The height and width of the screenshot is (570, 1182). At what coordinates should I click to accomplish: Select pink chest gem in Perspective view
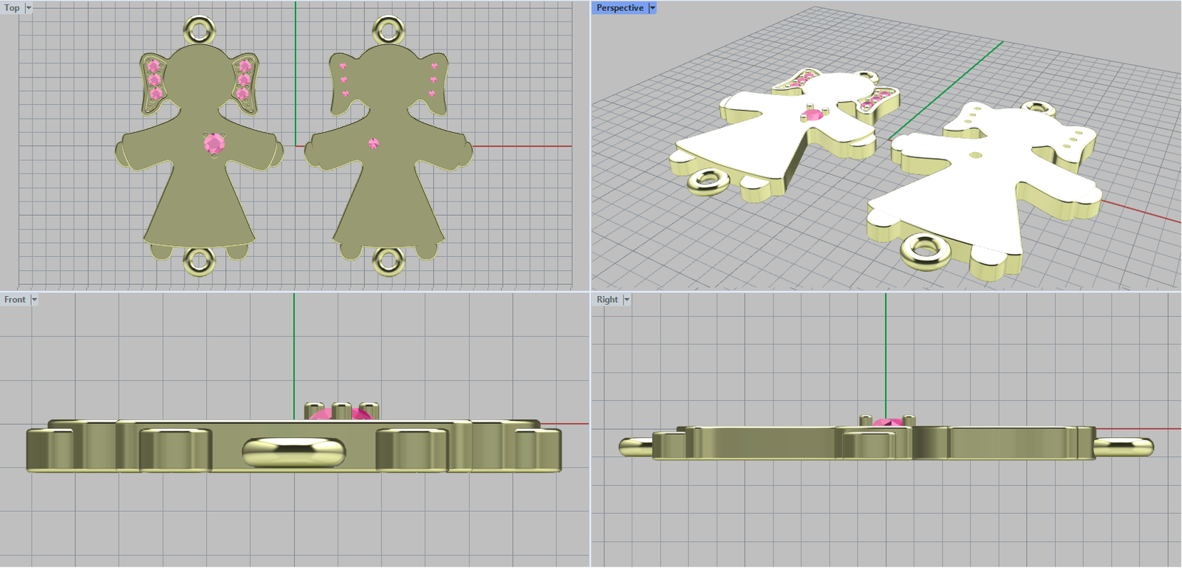(813, 115)
